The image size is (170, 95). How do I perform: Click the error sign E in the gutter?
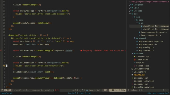point(1,50)
